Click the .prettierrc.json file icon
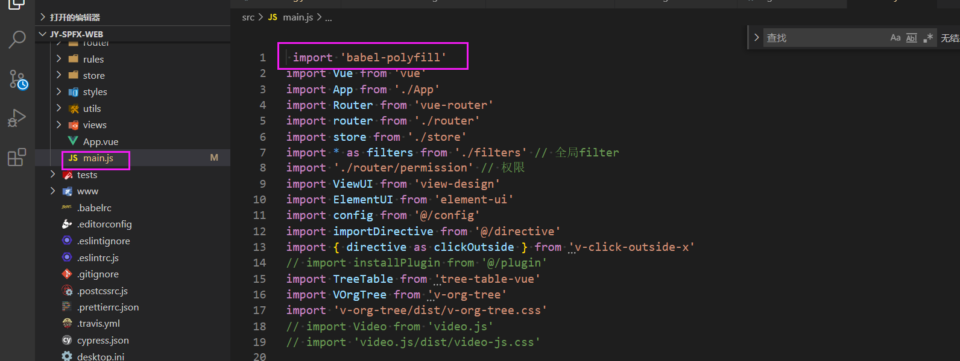This screenshot has width=960, height=361. tap(67, 307)
